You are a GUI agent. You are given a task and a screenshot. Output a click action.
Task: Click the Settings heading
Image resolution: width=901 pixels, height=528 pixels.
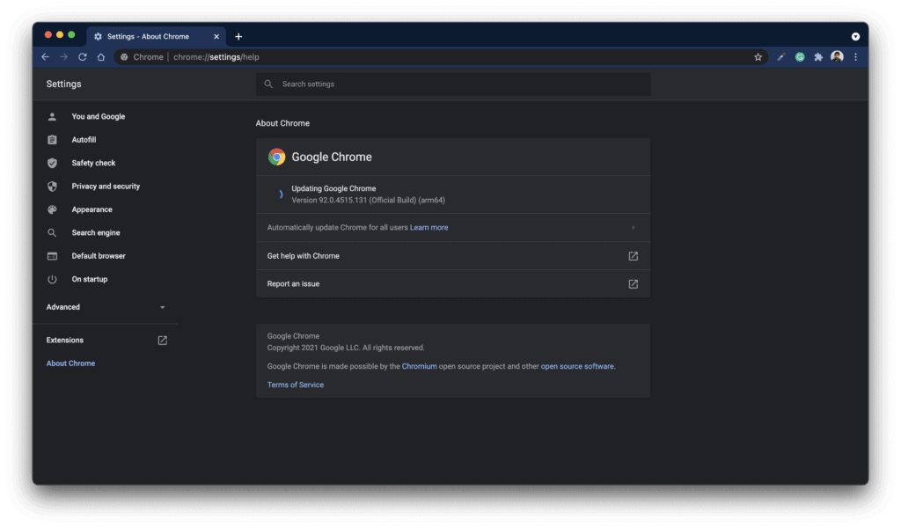coord(63,84)
